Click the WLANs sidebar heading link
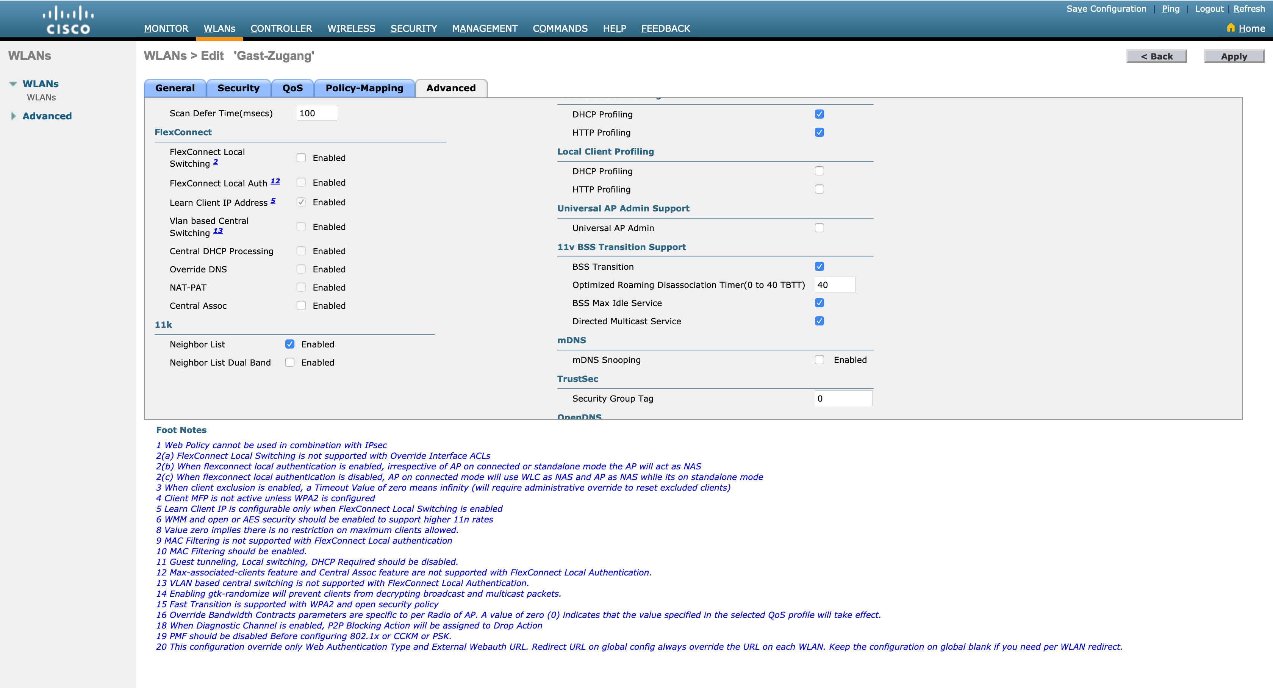 (x=41, y=84)
